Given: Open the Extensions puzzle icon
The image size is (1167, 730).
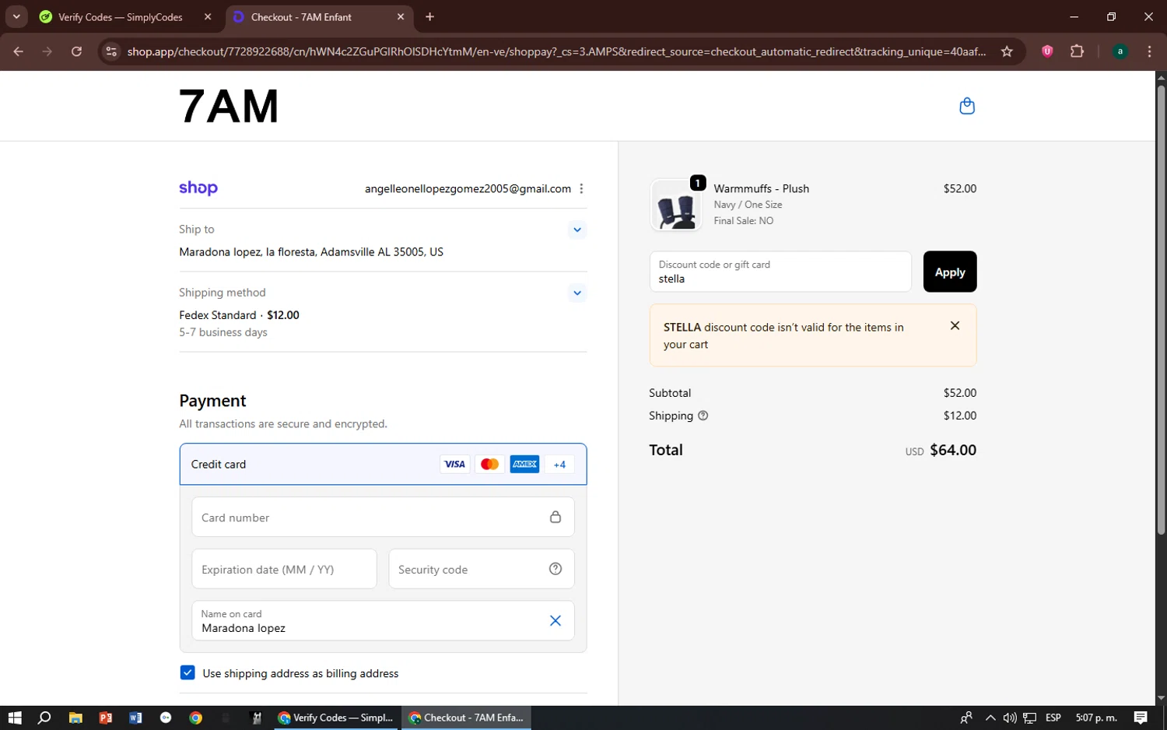Looking at the screenshot, I should [1077, 51].
